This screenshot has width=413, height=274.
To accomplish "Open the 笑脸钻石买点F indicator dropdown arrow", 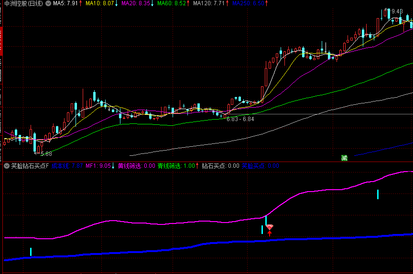I will 7,166.
